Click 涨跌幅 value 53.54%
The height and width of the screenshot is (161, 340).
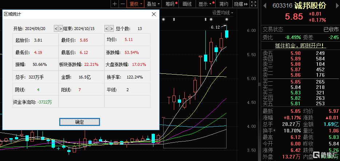point(132,52)
